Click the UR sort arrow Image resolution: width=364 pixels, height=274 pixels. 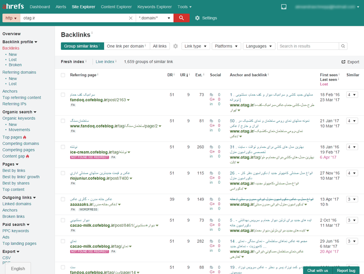click(187, 75)
